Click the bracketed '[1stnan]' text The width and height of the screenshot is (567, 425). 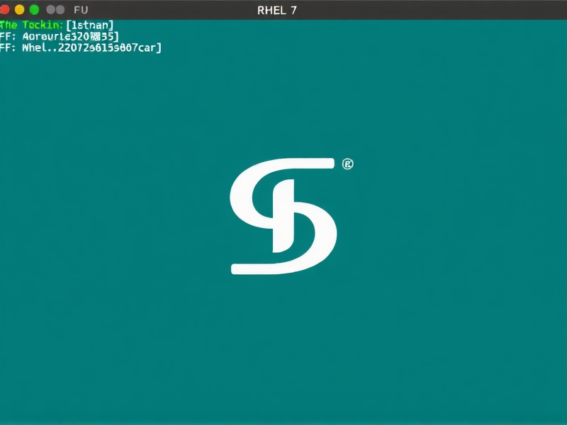point(89,25)
